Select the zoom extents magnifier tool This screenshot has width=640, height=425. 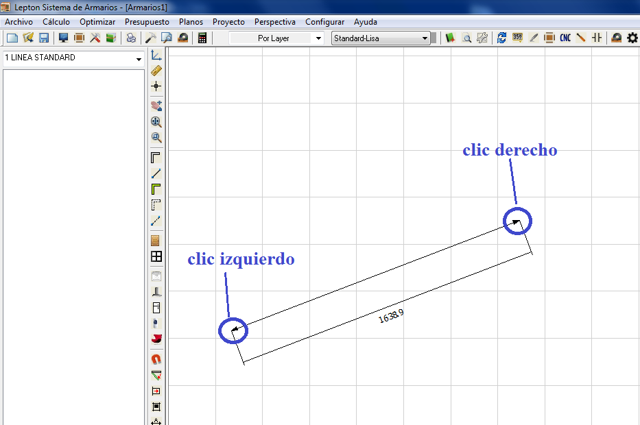[156, 121]
